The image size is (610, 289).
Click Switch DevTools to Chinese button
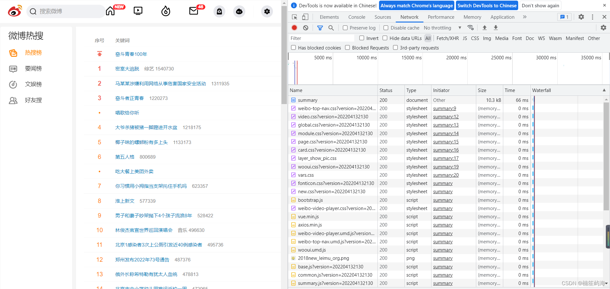pyautogui.click(x=487, y=6)
